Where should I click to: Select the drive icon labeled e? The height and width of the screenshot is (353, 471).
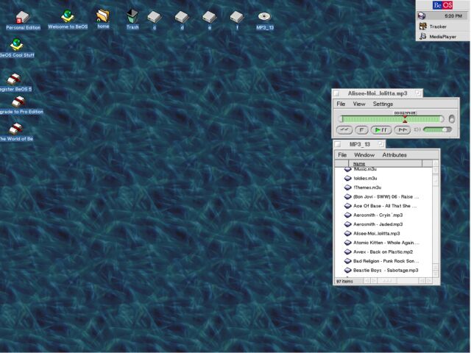[x=209, y=17]
